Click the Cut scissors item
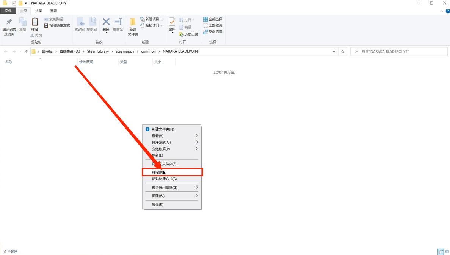 tap(36, 35)
